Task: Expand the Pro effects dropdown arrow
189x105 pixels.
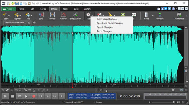Action: tap(31, 16)
